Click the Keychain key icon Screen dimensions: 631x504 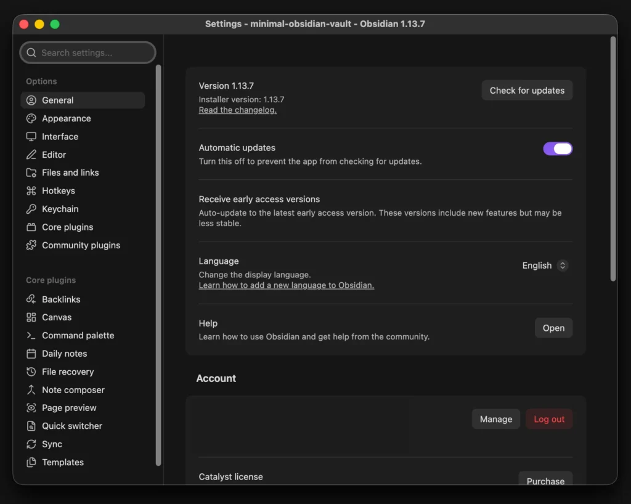[x=31, y=209]
